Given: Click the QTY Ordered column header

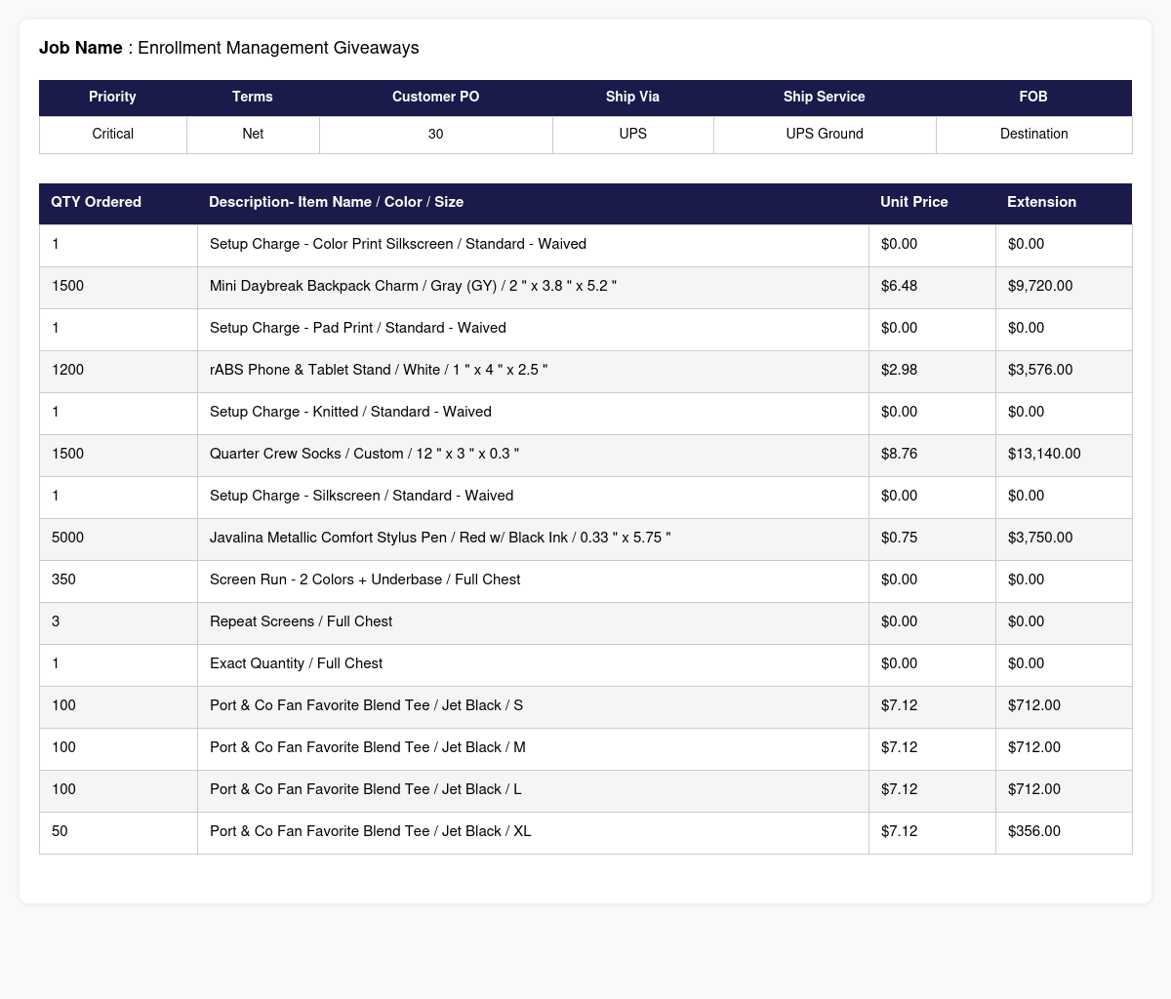Looking at the screenshot, I should point(118,203).
